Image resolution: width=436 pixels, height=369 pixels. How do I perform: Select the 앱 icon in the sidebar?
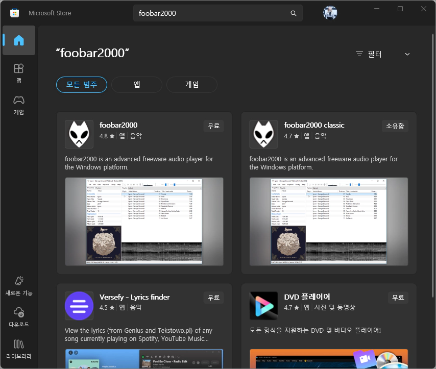19,71
